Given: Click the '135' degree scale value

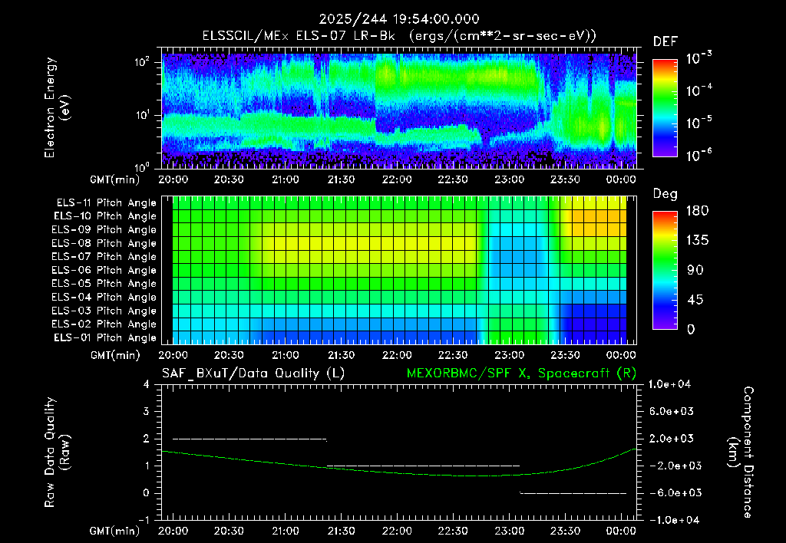Looking at the screenshot, I should [697, 241].
